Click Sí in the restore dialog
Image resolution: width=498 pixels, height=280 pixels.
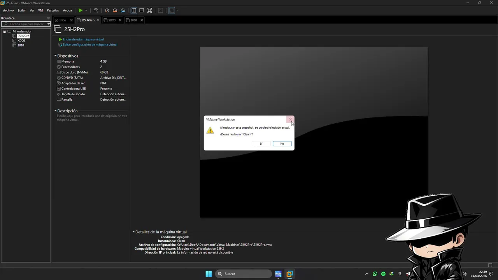[x=261, y=143]
